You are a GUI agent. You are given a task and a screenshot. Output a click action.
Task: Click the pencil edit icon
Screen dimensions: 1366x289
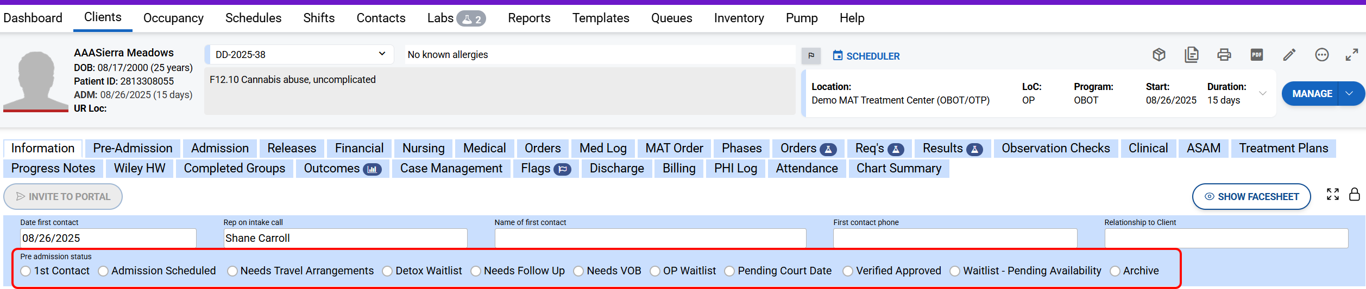1289,55
